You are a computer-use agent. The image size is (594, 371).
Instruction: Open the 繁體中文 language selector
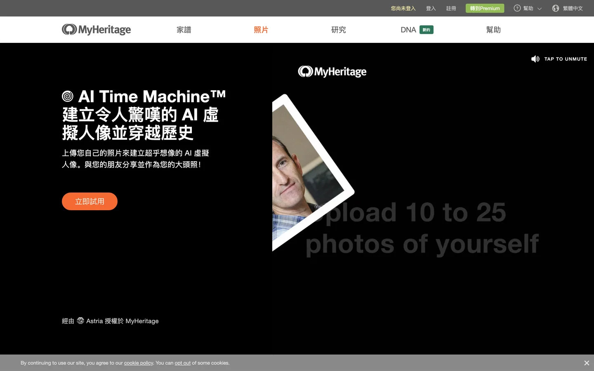[573, 8]
